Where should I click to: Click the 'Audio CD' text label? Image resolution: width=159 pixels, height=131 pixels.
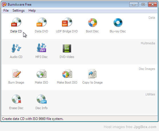(16, 57)
